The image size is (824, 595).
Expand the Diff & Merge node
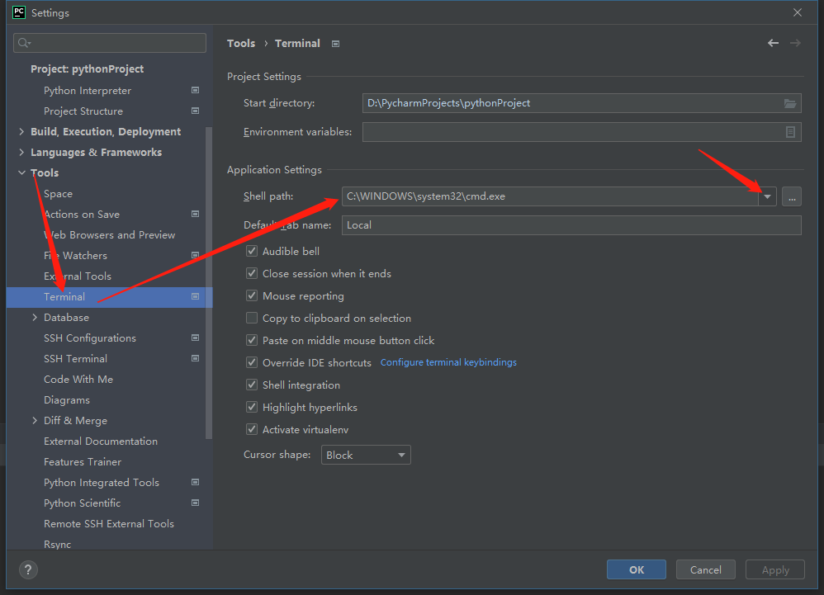pyautogui.click(x=35, y=421)
